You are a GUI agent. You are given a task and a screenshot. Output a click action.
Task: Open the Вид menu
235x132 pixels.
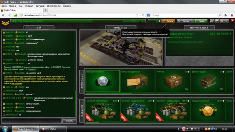21,6
